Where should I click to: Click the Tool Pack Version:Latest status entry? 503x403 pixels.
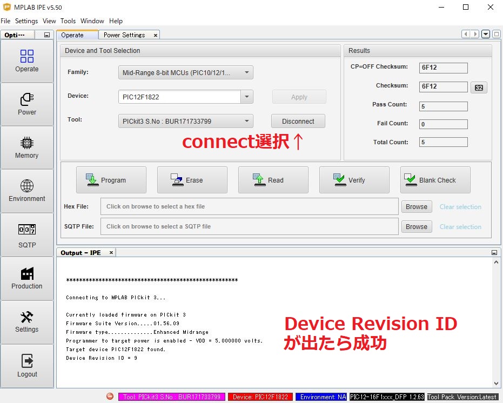(x=462, y=397)
